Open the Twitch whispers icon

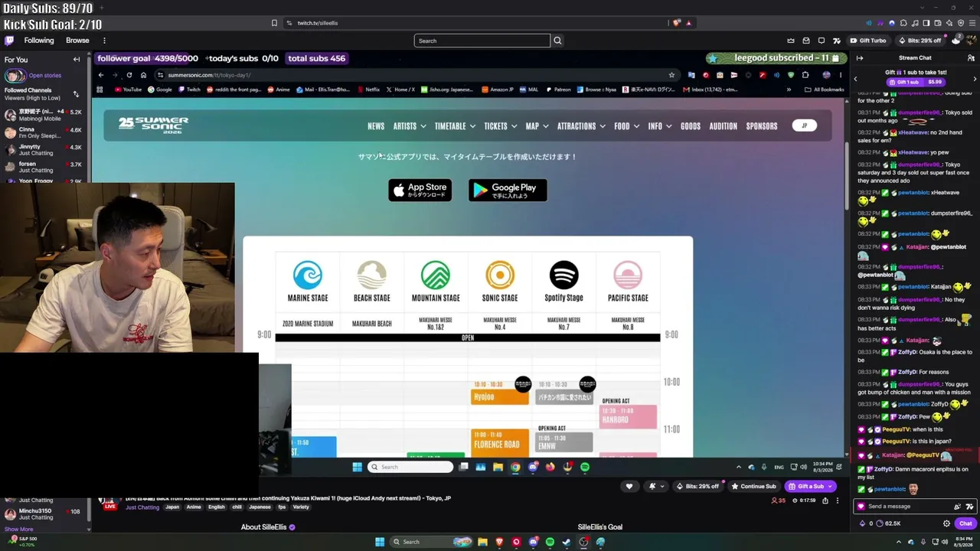point(822,41)
